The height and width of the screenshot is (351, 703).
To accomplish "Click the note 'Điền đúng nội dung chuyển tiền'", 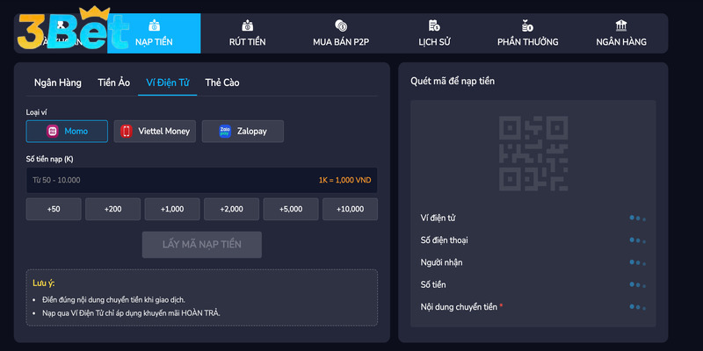I will click(113, 299).
